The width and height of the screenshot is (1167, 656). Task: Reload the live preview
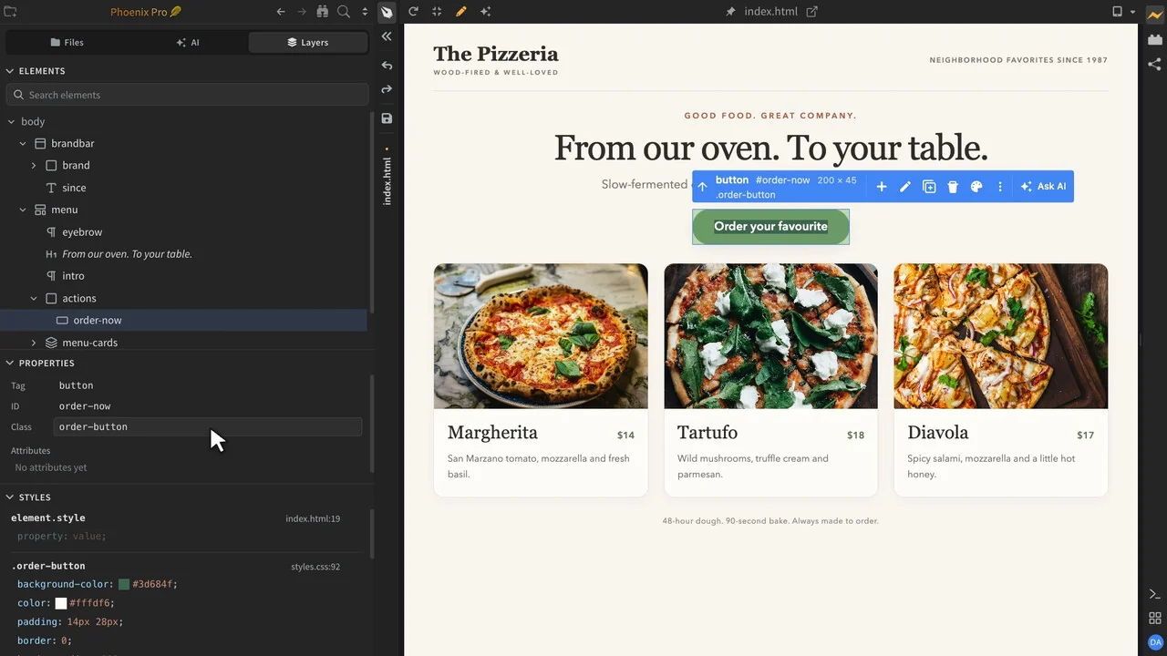[x=413, y=12]
